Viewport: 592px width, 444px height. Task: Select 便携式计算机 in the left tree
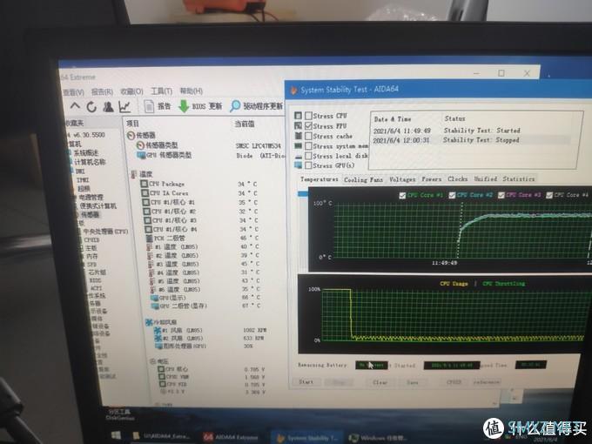click(98, 206)
